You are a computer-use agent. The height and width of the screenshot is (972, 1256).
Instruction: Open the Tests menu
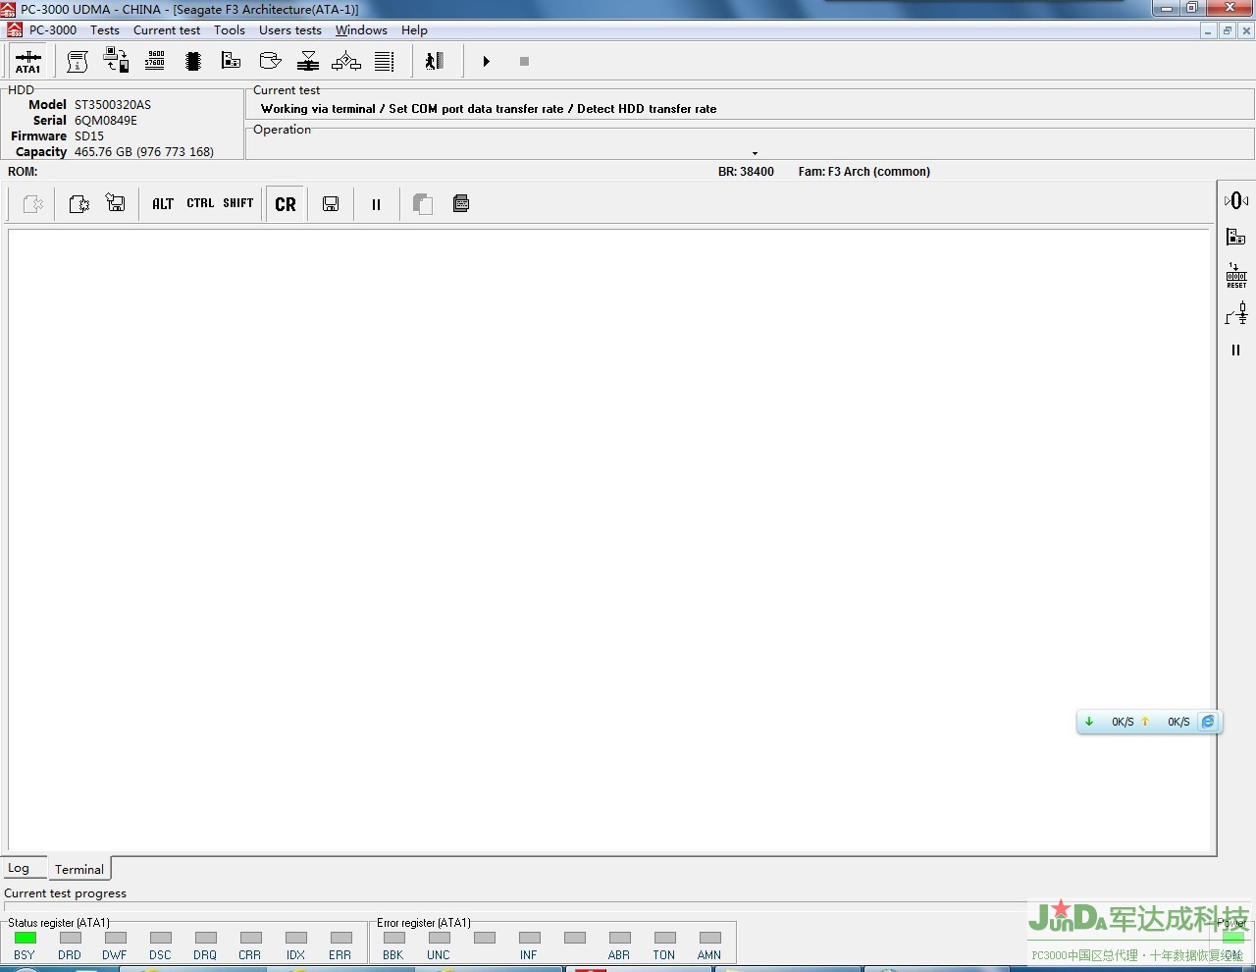[105, 30]
